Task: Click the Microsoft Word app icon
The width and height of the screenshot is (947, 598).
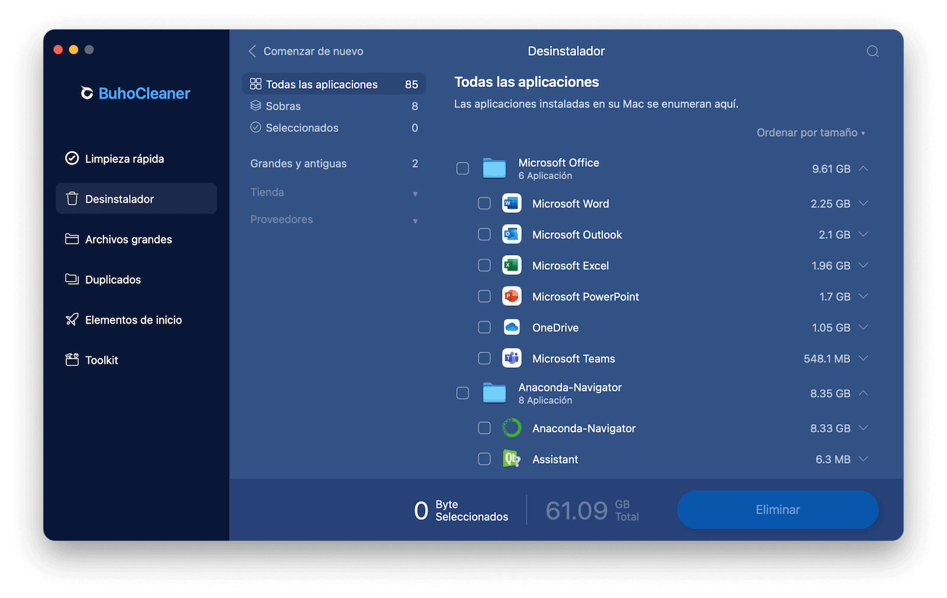Action: tap(512, 203)
